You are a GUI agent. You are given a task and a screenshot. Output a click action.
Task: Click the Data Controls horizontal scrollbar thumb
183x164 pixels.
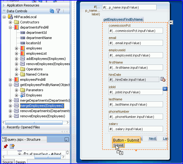[34, 123]
